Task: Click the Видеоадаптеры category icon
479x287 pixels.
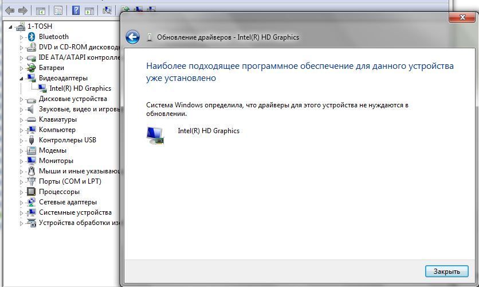Action: [32, 78]
